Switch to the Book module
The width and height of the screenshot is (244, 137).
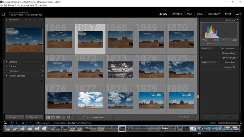click(x=200, y=14)
